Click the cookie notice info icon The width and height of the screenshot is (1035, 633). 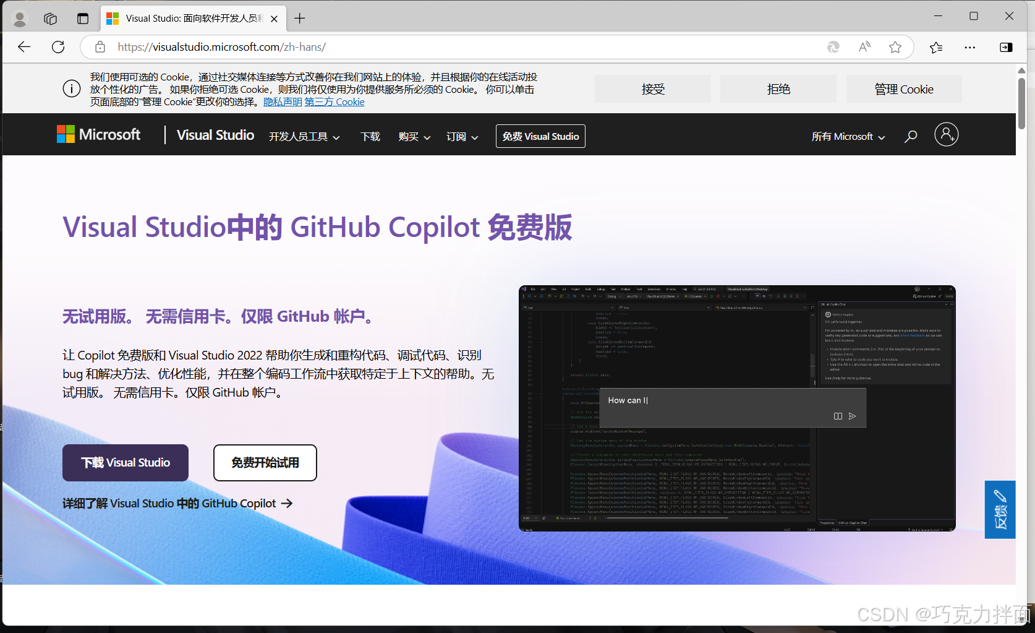coord(72,89)
